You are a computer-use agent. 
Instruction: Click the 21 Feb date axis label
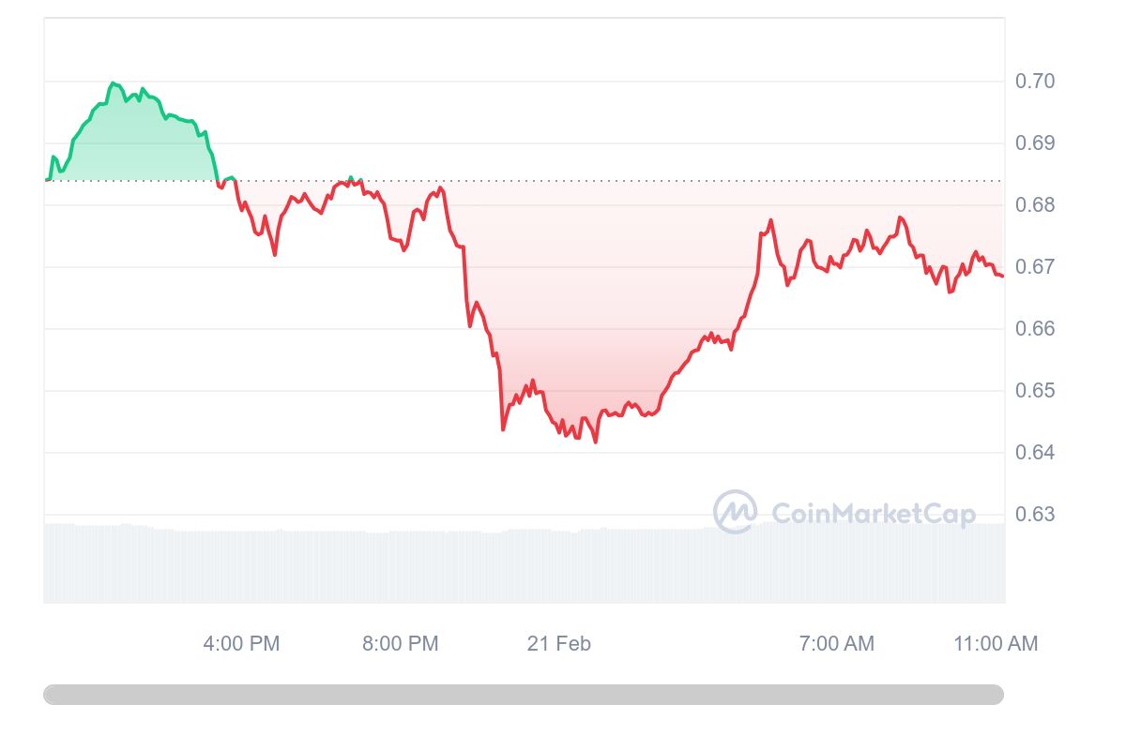(559, 644)
